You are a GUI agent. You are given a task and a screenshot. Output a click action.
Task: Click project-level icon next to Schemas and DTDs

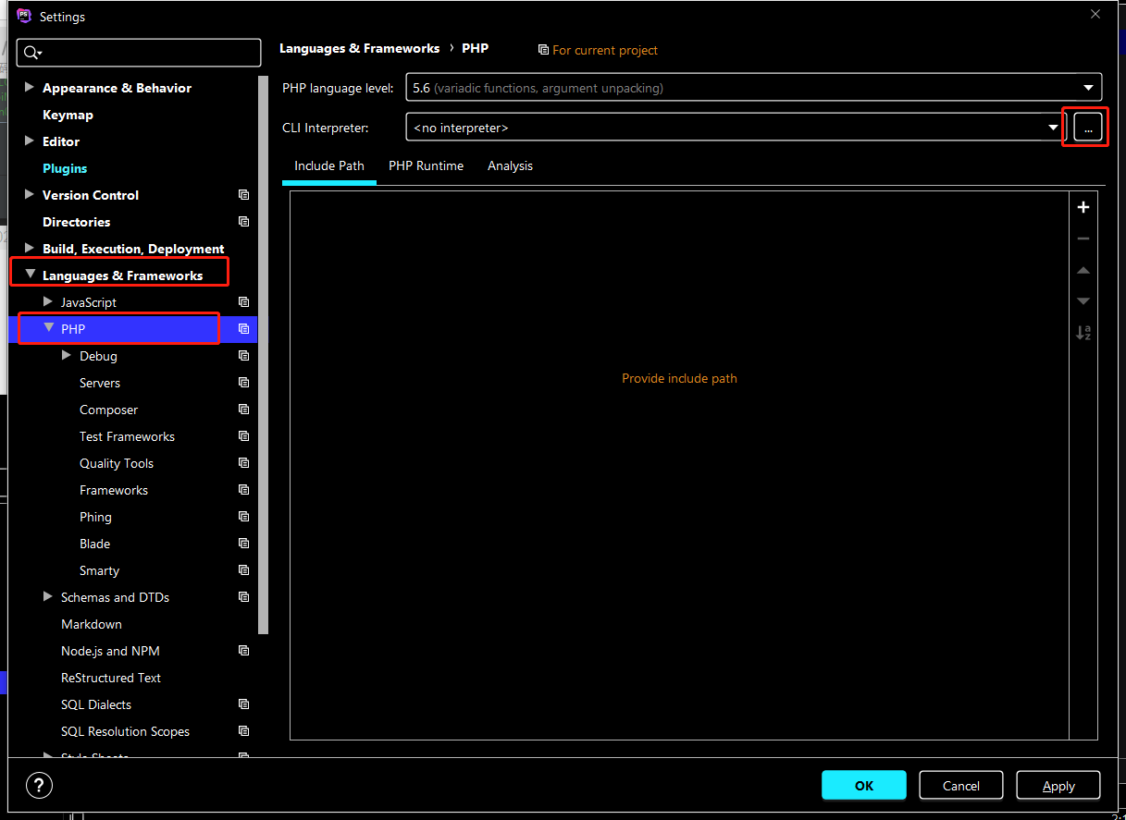point(244,597)
